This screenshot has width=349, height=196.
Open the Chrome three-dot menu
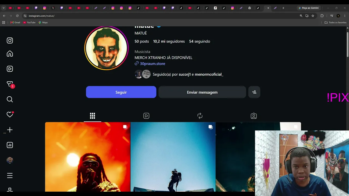point(345,16)
